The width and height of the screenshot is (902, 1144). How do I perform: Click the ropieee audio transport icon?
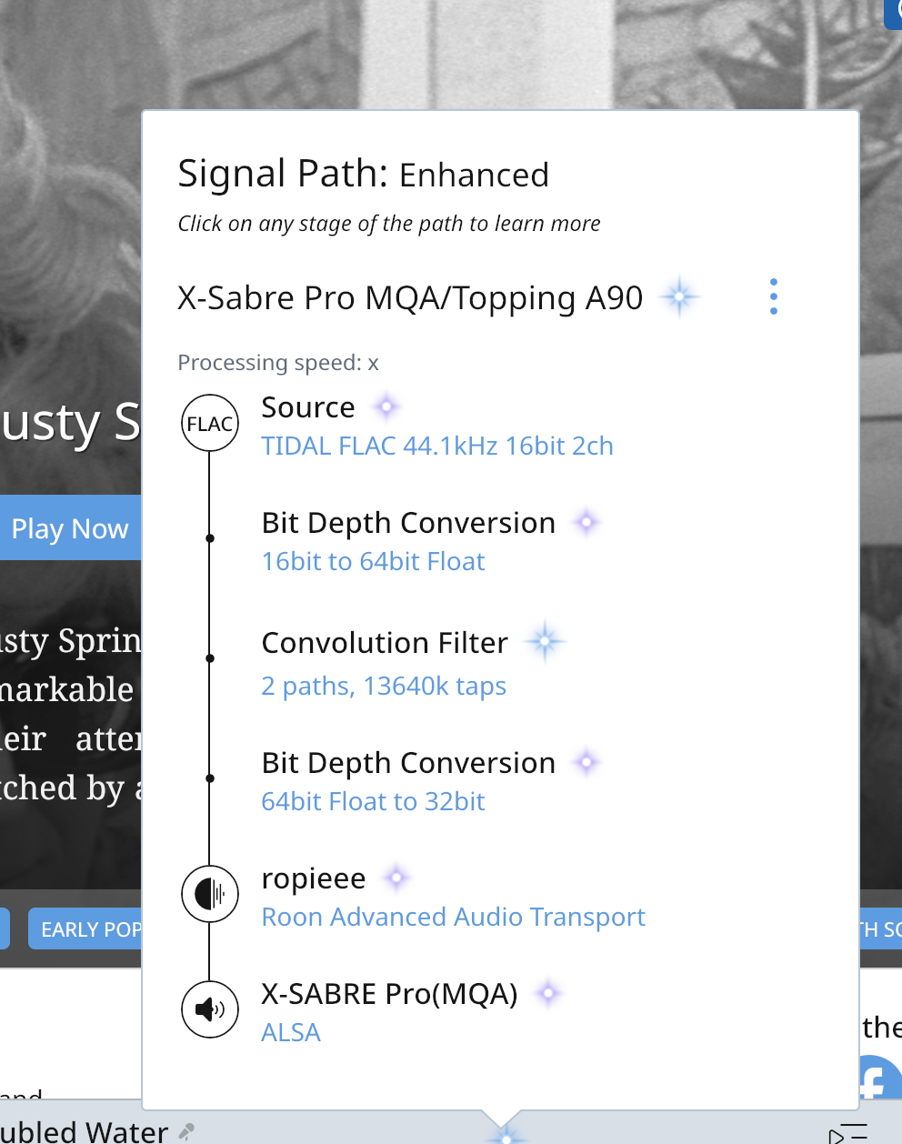tap(210, 894)
